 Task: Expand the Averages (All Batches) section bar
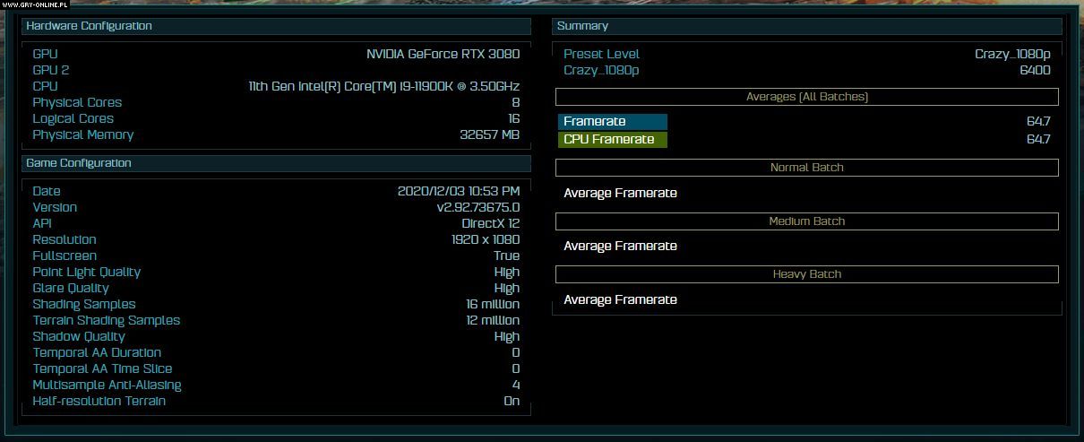(806, 97)
